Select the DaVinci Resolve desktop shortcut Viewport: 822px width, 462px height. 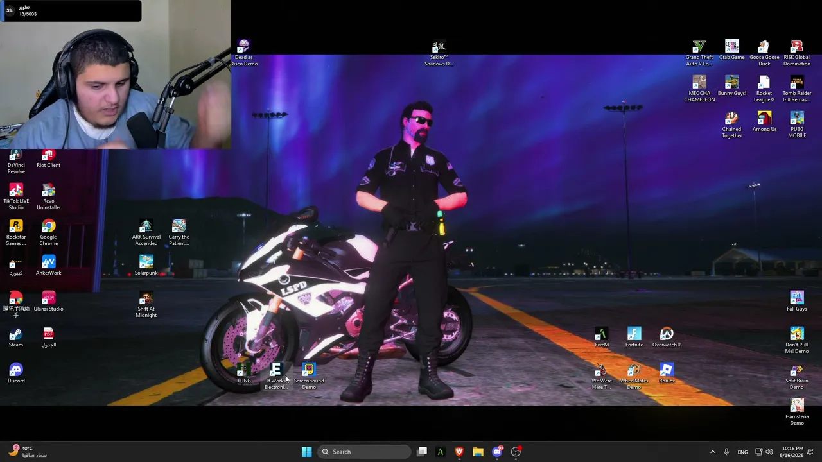[x=16, y=162]
